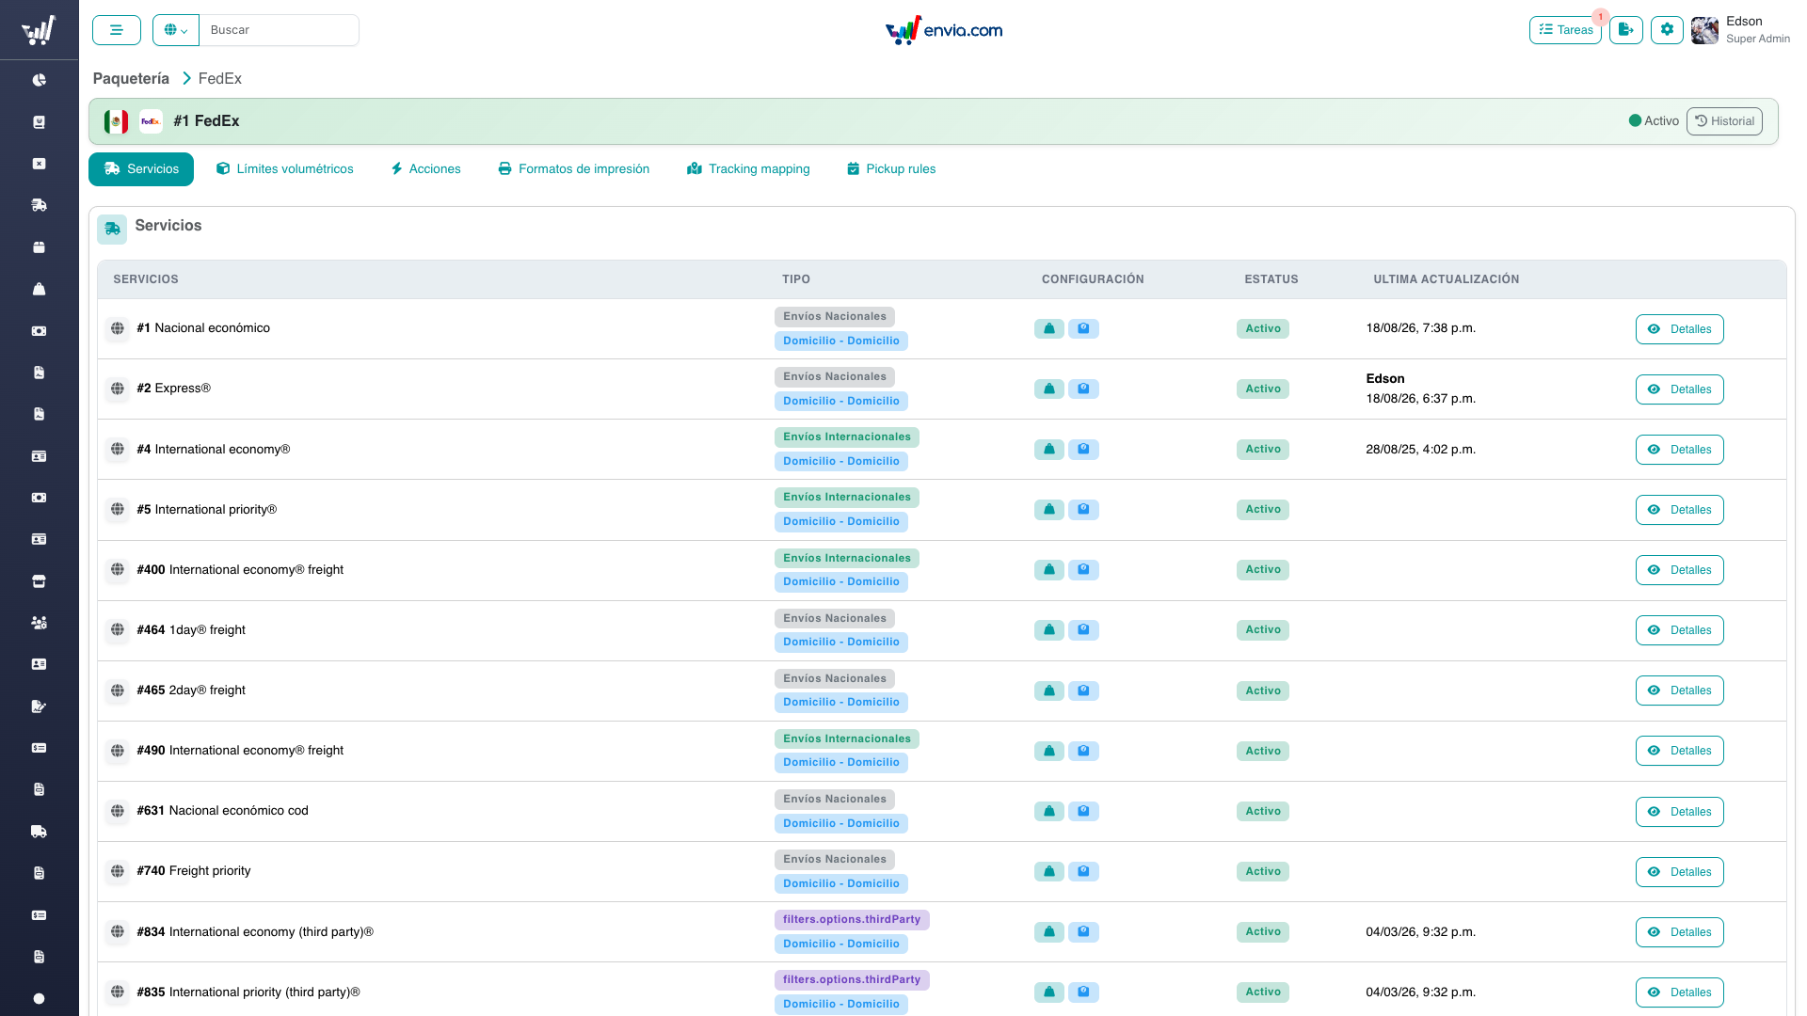Image resolution: width=1807 pixels, height=1016 pixels.
Task: Click globe icon beside #4 International economy®
Action: coord(118,449)
